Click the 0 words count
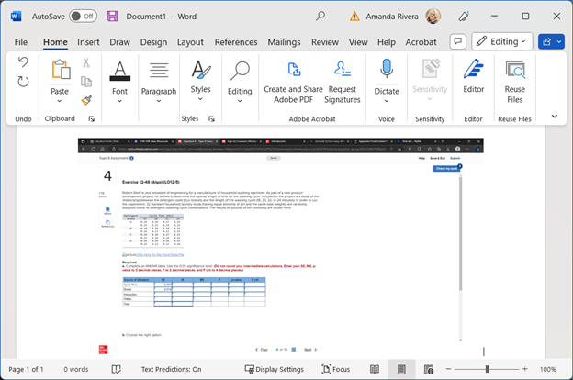Screen dimensions: 573x380 coord(76,369)
